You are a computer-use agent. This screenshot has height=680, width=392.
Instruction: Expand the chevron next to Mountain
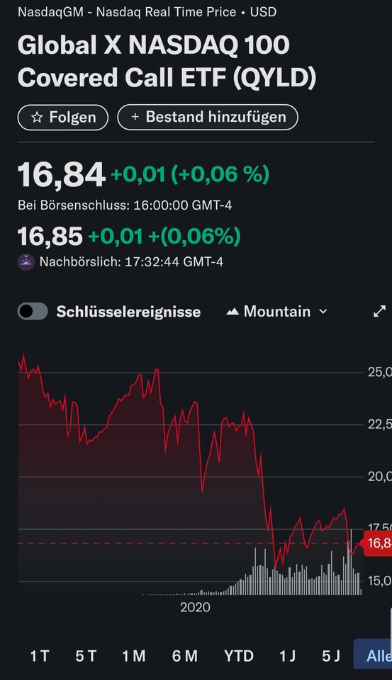click(323, 312)
